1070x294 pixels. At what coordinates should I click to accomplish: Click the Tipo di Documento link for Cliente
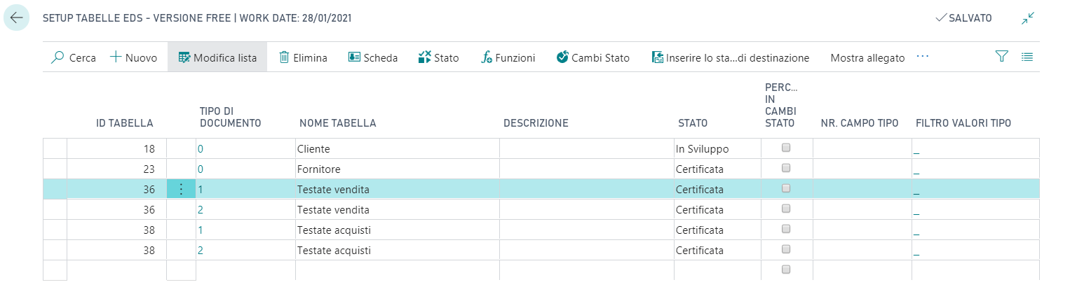pos(200,149)
